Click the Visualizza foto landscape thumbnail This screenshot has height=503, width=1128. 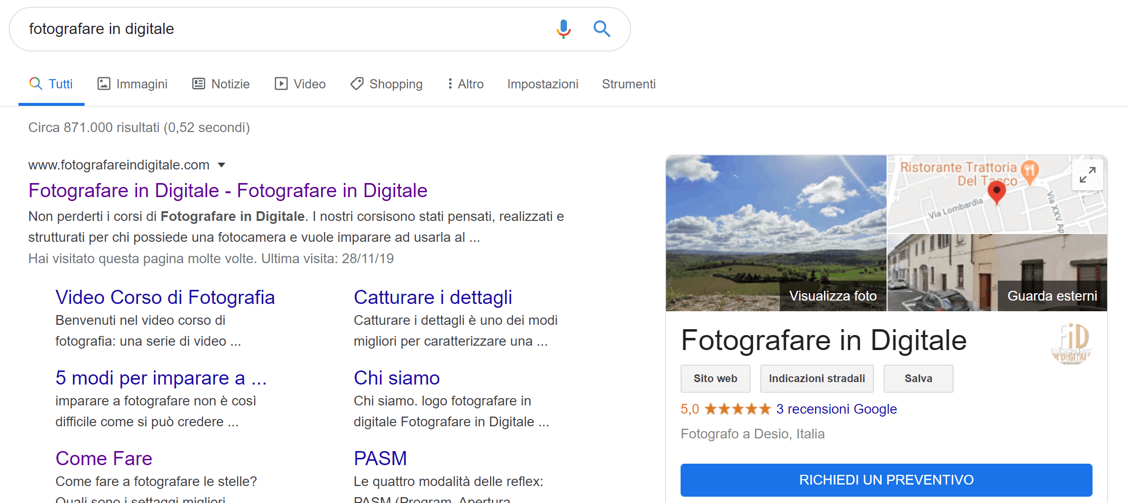pyautogui.click(x=776, y=233)
